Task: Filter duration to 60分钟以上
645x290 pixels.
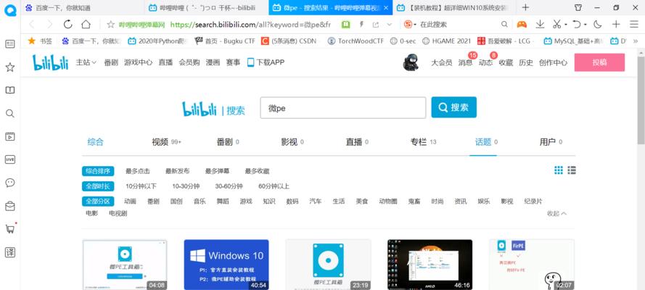Action: (x=274, y=186)
